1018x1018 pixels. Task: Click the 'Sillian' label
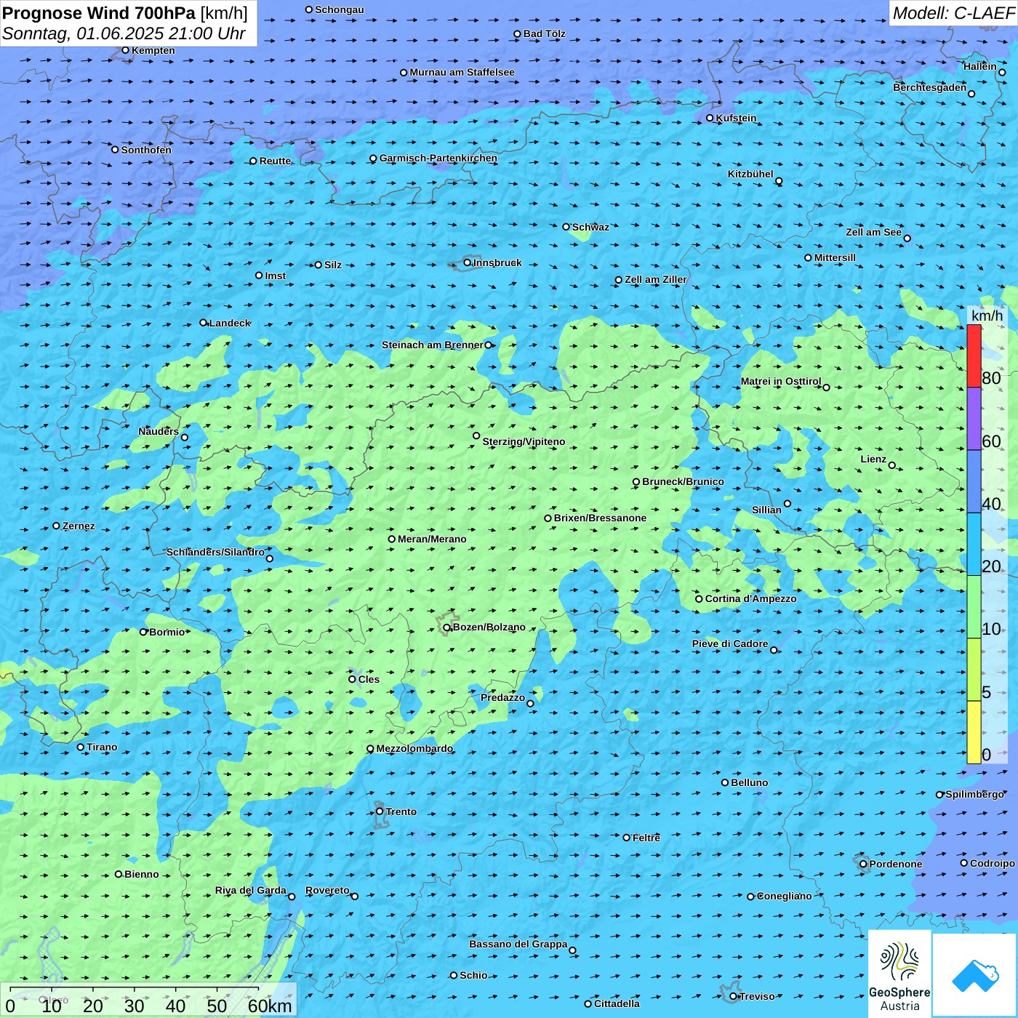[766, 510]
